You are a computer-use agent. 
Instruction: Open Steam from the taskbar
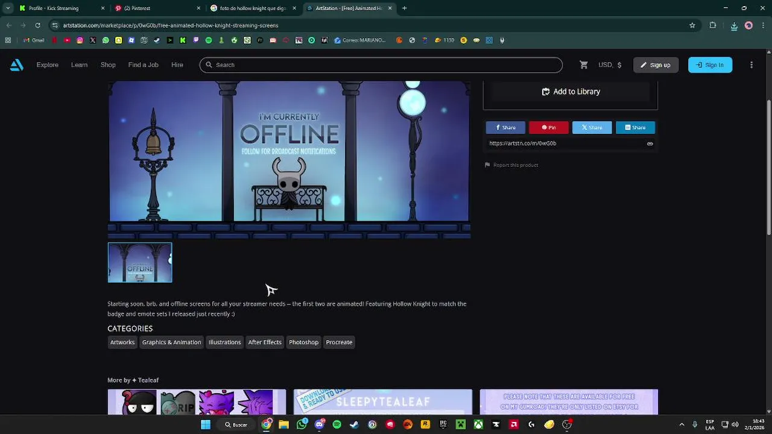[x=354, y=424]
